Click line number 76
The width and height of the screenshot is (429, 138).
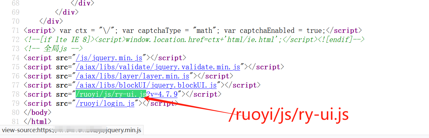click(16, 76)
